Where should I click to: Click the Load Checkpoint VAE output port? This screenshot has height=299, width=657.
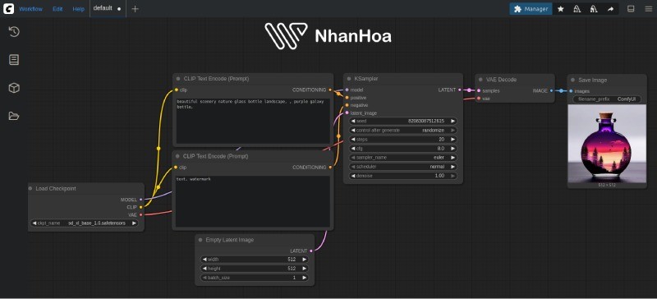point(140,214)
